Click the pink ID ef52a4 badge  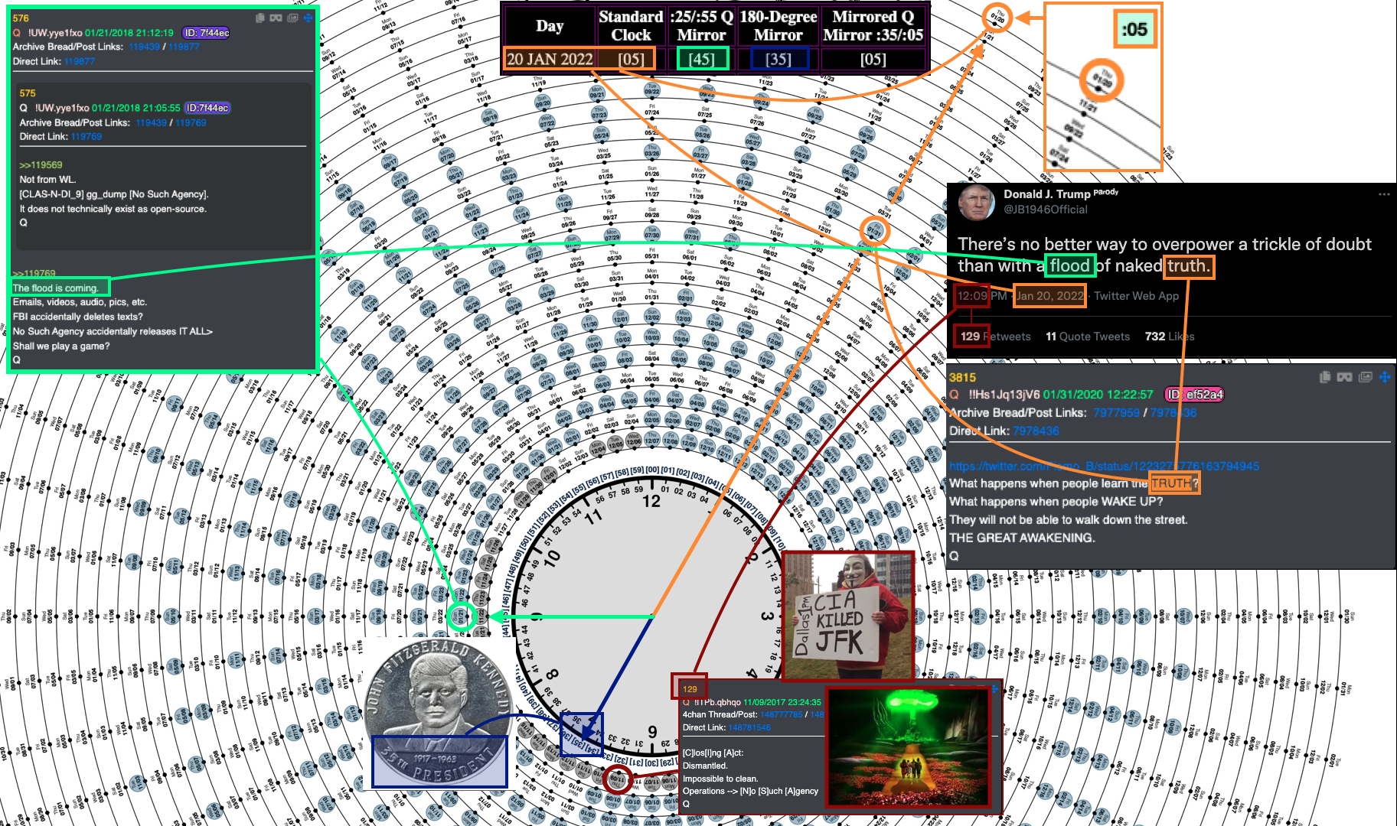[1194, 395]
